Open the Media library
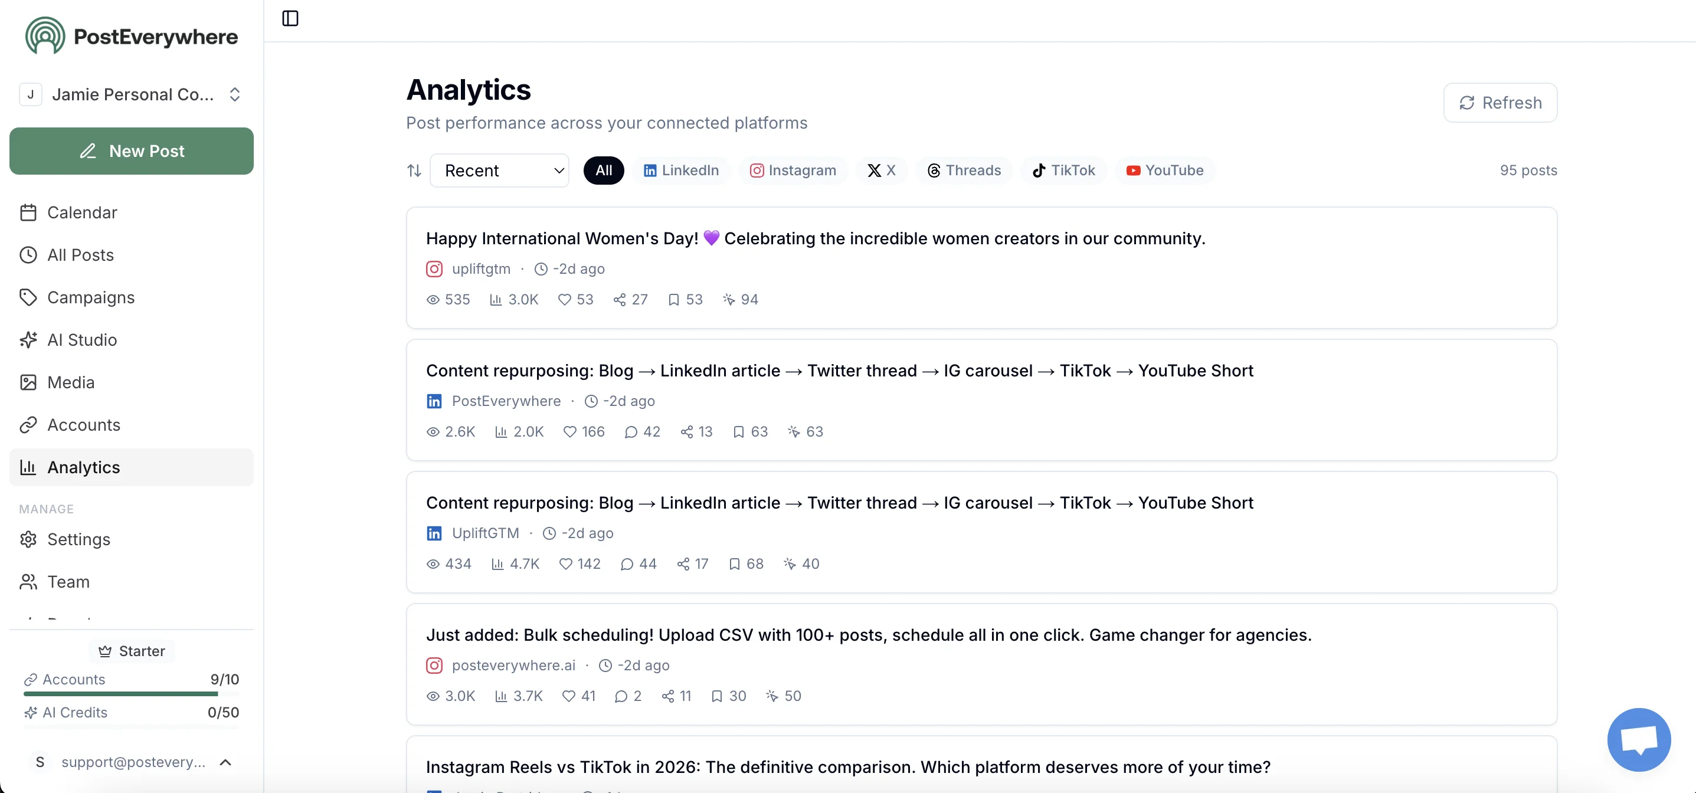 click(70, 382)
